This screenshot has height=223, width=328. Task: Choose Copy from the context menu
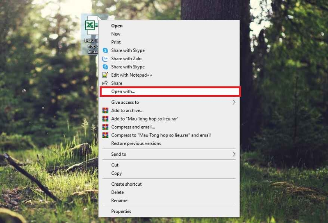[169, 173]
